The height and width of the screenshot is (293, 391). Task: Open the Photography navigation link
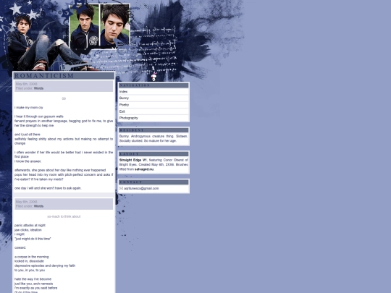pyautogui.click(x=154, y=118)
